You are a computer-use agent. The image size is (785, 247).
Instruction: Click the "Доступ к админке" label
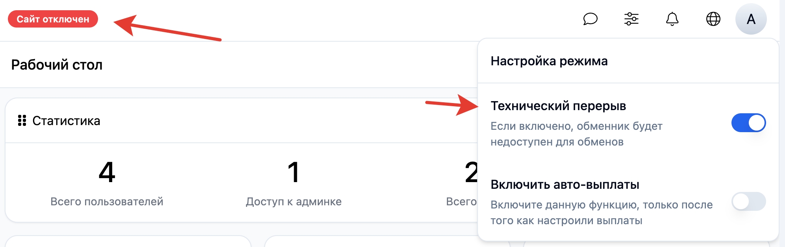click(x=294, y=202)
